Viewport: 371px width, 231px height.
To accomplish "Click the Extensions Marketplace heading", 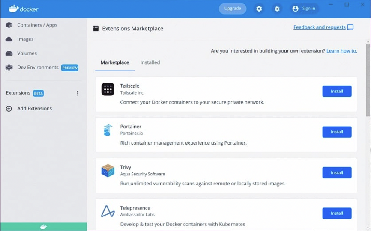I will click(x=133, y=29).
